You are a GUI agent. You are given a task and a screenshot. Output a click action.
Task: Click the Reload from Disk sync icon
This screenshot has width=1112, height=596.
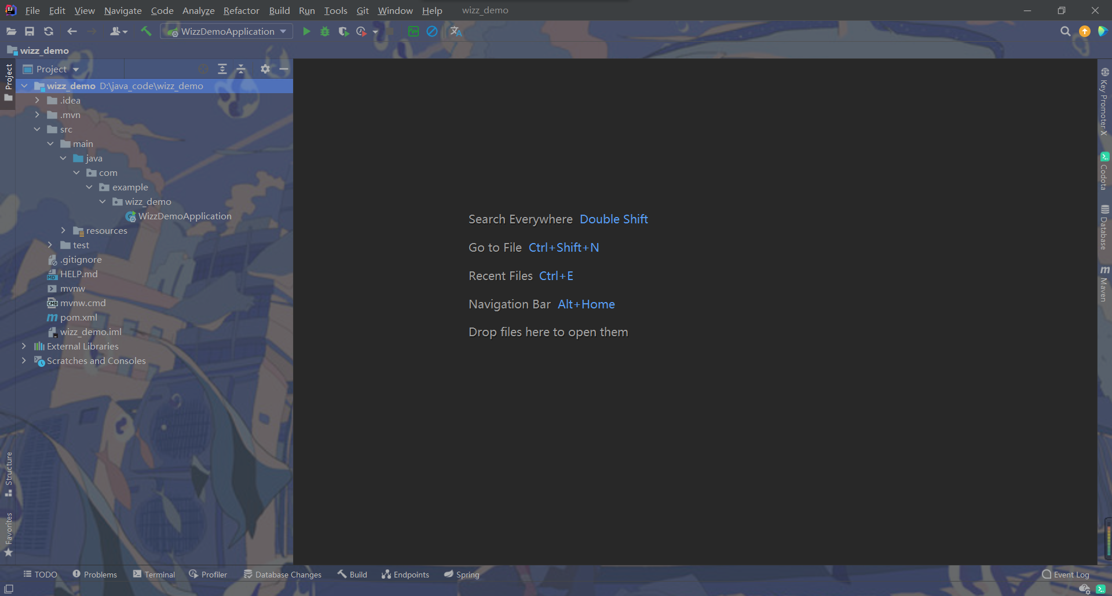click(49, 31)
